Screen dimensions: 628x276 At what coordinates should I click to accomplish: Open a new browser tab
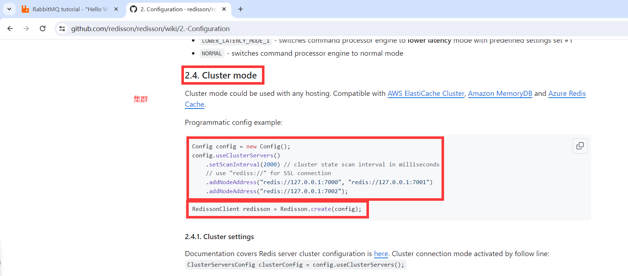tap(241, 9)
